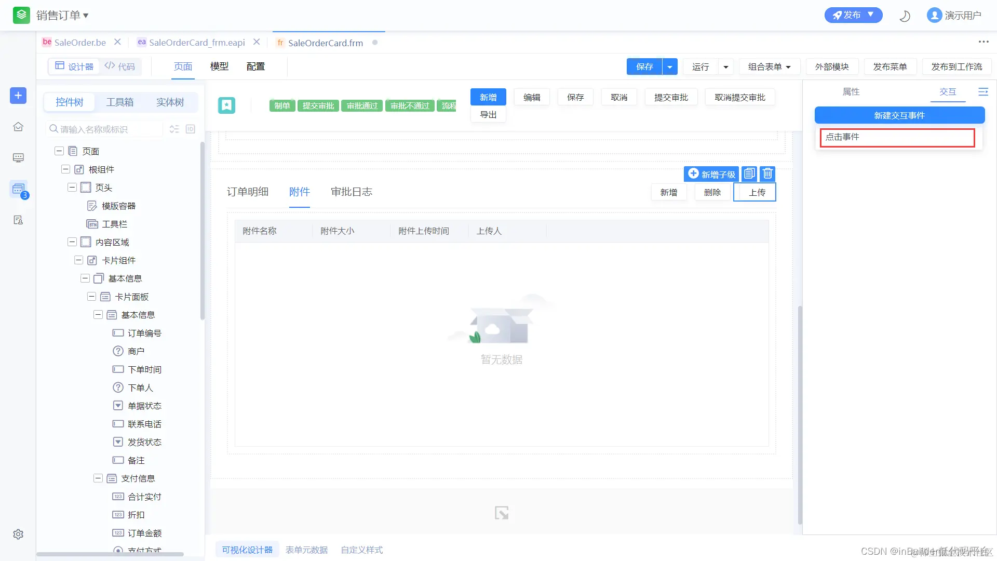The width and height of the screenshot is (997, 561).
Task: Click the copy icon next to 新增子级
Action: tap(749, 173)
